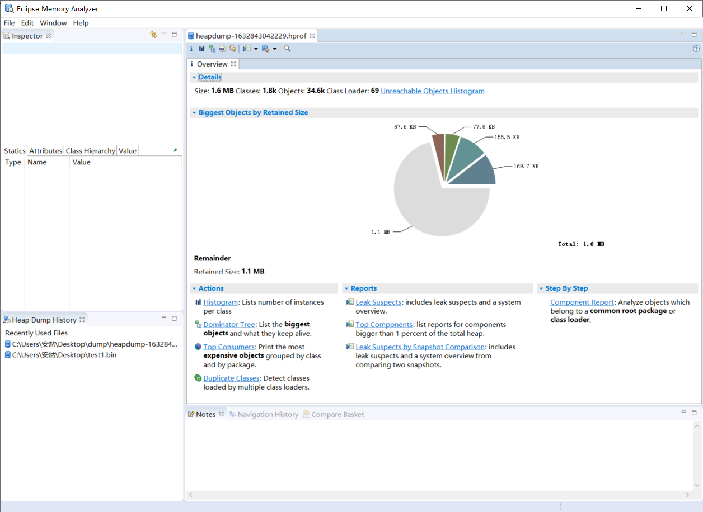This screenshot has width=703, height=512.
Task: Run expert system report toolbar icon
Action: pyautogui.click(x=246, y=49)
